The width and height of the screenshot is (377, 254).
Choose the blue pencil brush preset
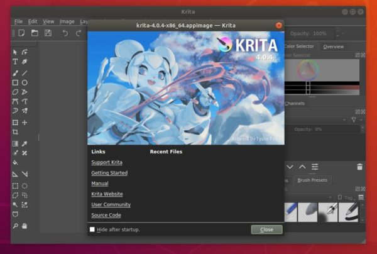(x=291, y=212)
